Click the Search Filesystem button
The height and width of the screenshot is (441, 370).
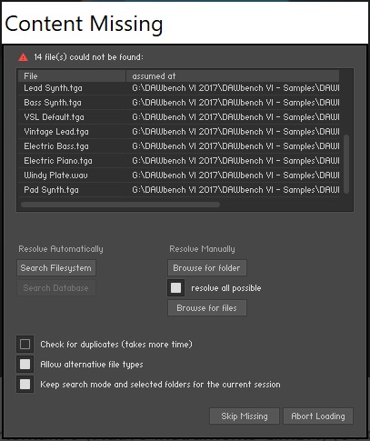(56, 268)
